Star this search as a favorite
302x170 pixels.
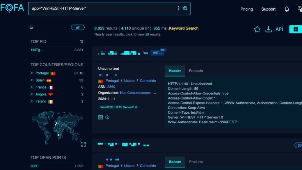click(x=257, y=29)
